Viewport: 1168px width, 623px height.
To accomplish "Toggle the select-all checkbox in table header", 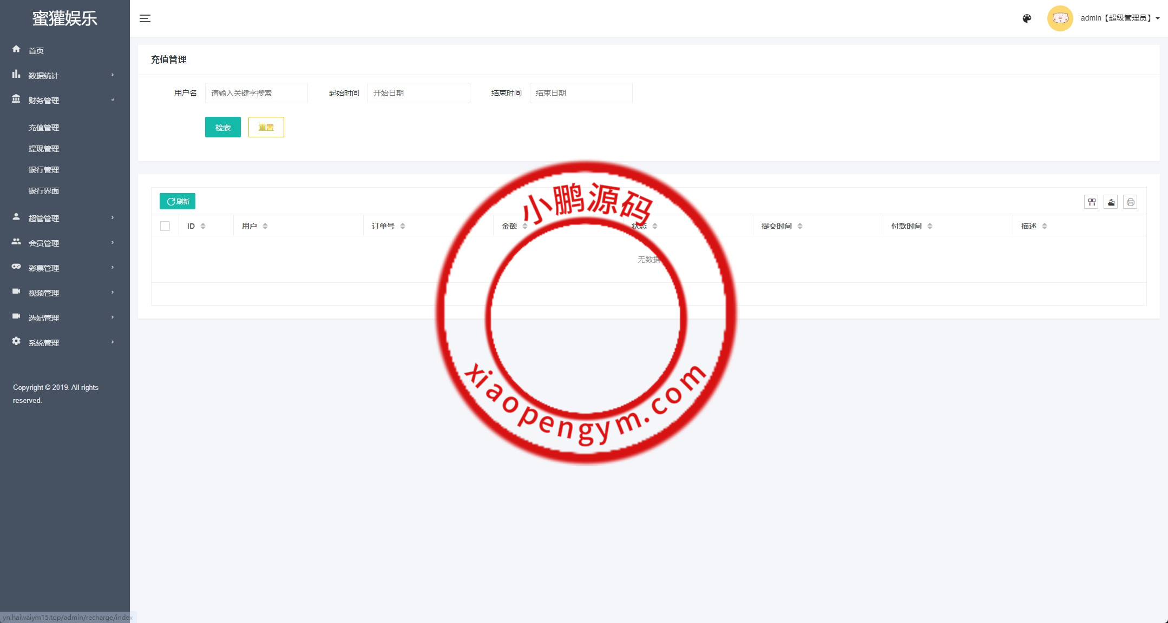I will (x=165, y=226).
